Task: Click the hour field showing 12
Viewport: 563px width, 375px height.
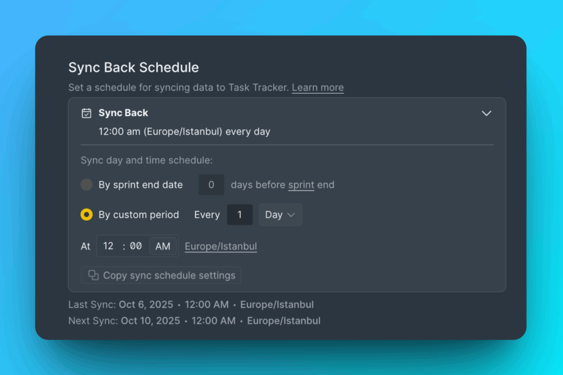Action: [x=108, y=246]
